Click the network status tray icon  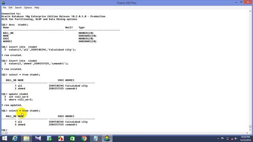pos(232,138)
